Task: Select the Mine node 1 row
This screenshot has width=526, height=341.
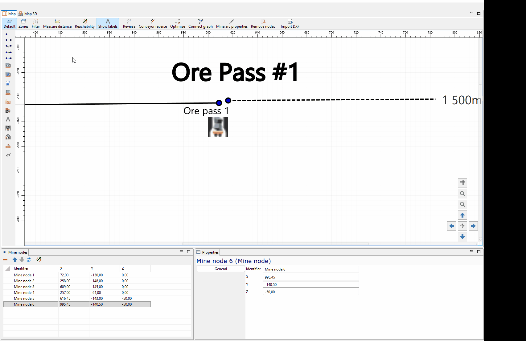Action: [77, 275]
